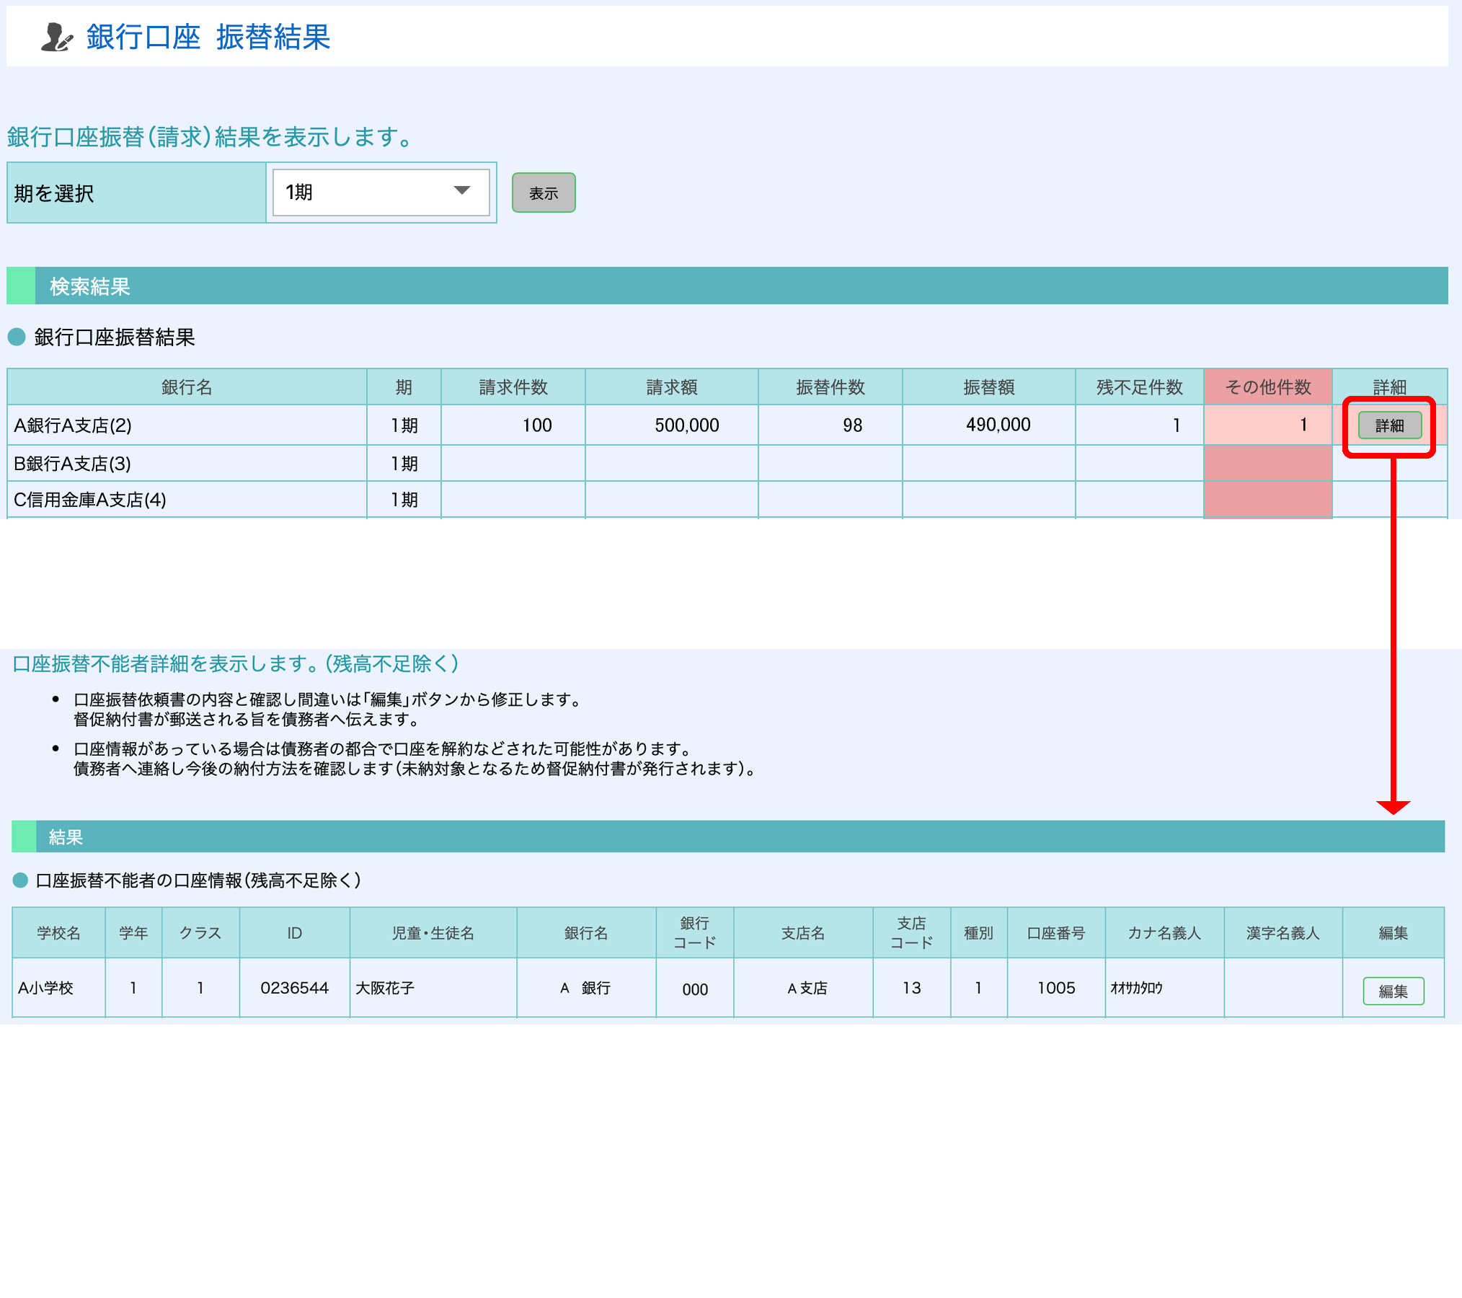Click the dropdown arrow next to 1期

tap(461, 190)
